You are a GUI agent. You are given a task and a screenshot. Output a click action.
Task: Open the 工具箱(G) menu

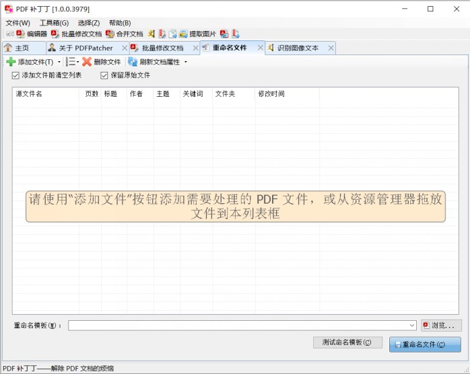[x=55, y=23]
